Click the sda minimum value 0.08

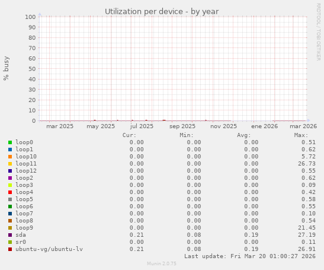(x=194, y=235)
